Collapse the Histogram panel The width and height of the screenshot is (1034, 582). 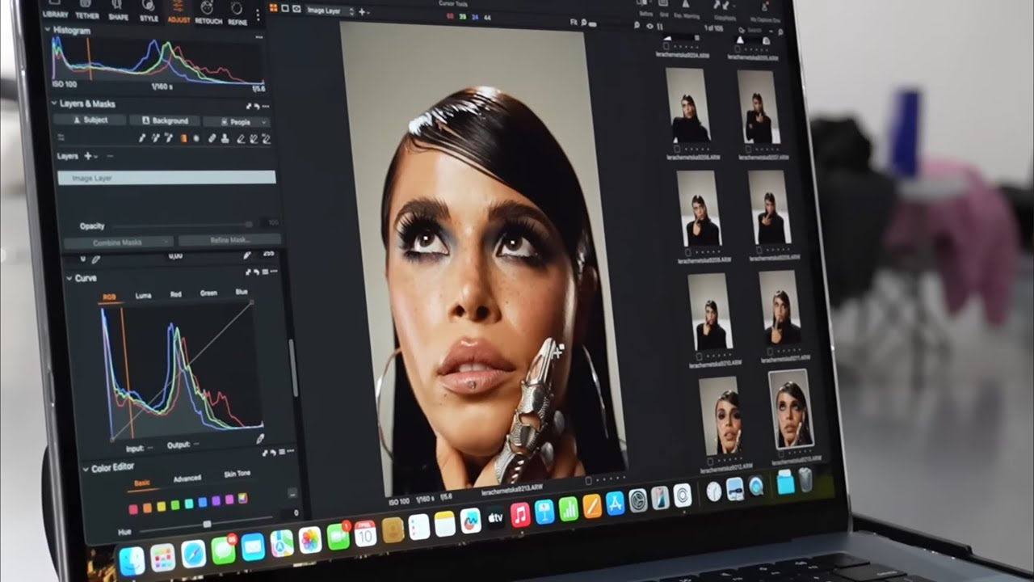(48, 30)
